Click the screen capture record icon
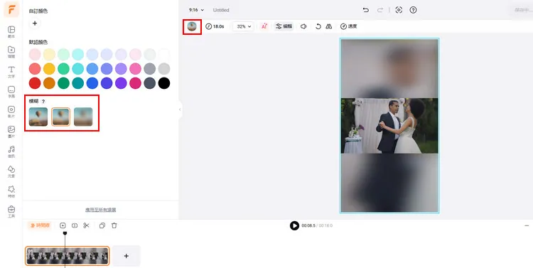533x268 pixels. [399, 10]
